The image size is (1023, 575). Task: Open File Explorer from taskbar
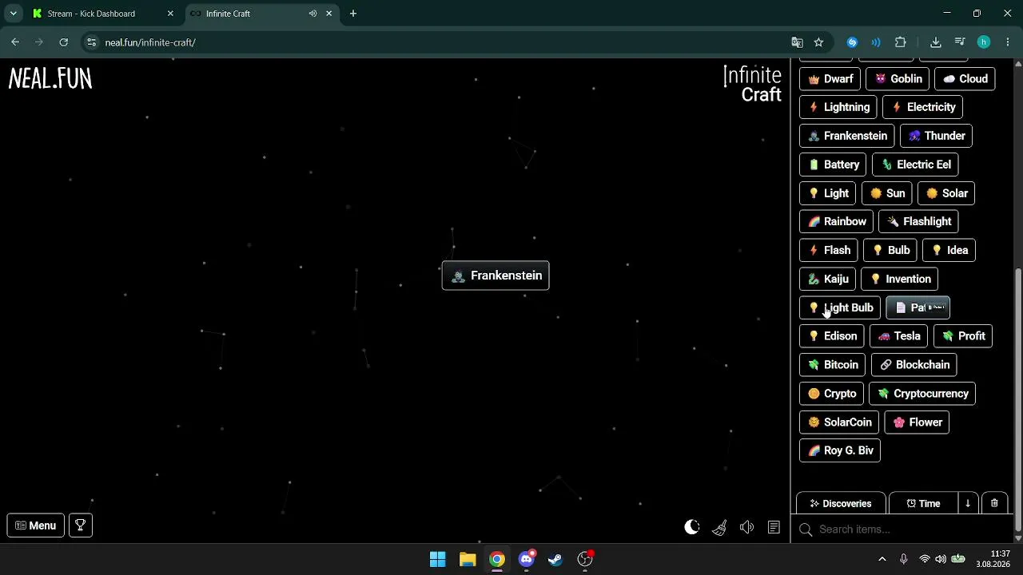468,559
